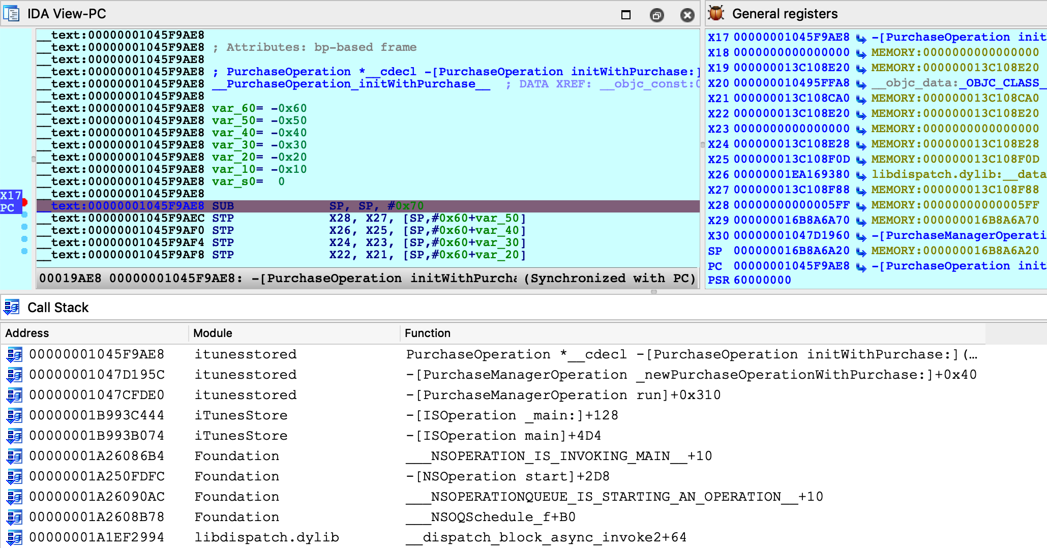
Task: Follow the jump arrow next to X17 register
Action: 861,38
